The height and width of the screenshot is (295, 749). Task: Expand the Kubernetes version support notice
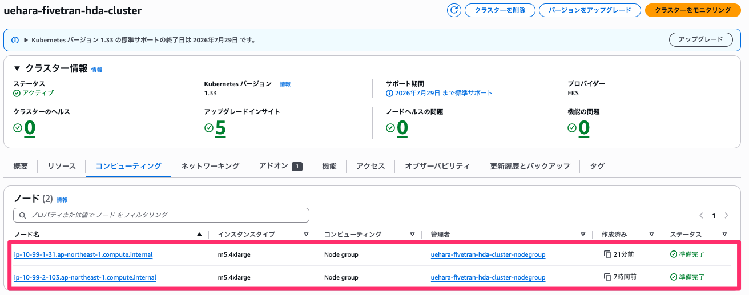pos(26,40)
